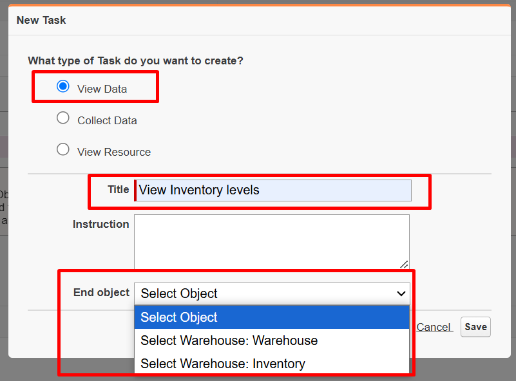Viewport: 516px width, 381px height.
Task: Focus the Title input field
Action: pyautogui.click(x=273, y=190)
